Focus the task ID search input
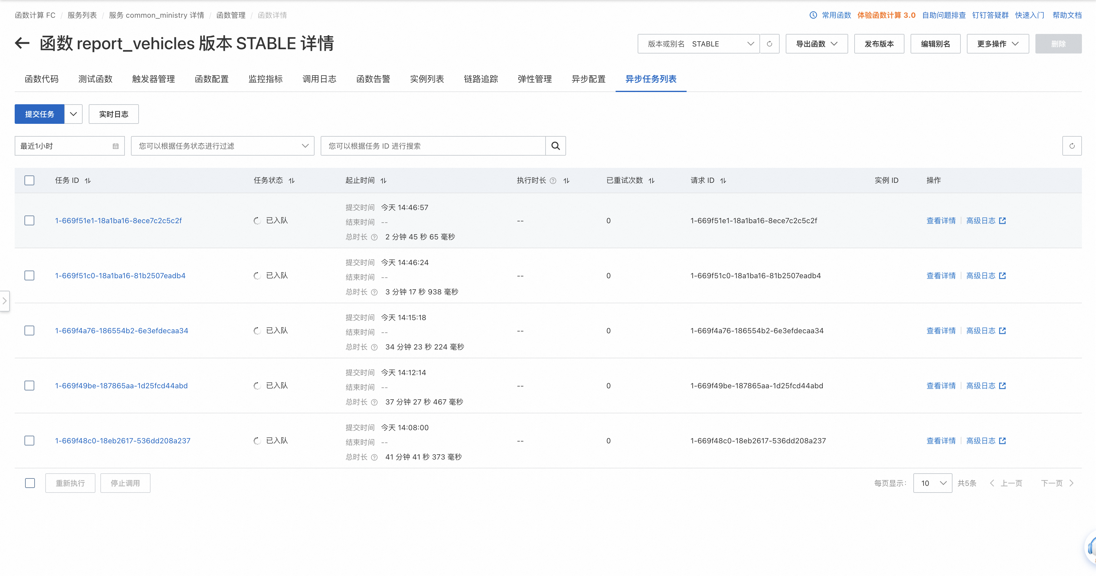Image resolution: width=1096 pixels, height=576 pixels. coord(433,146)
